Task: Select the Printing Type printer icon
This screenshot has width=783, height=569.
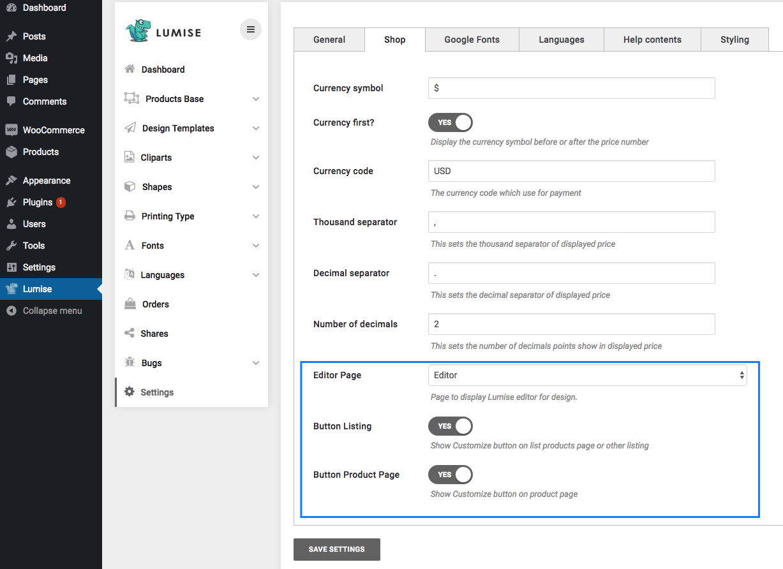Action: [130, 216]
